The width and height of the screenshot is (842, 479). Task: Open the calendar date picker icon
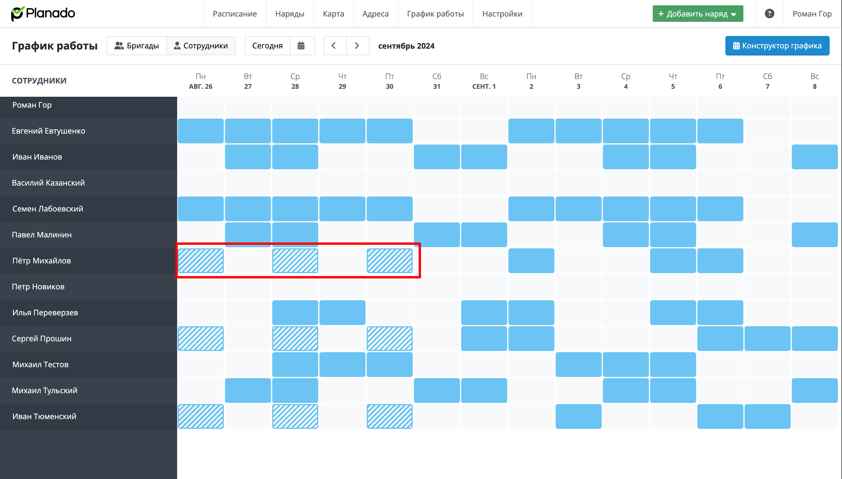coord(301,46)
